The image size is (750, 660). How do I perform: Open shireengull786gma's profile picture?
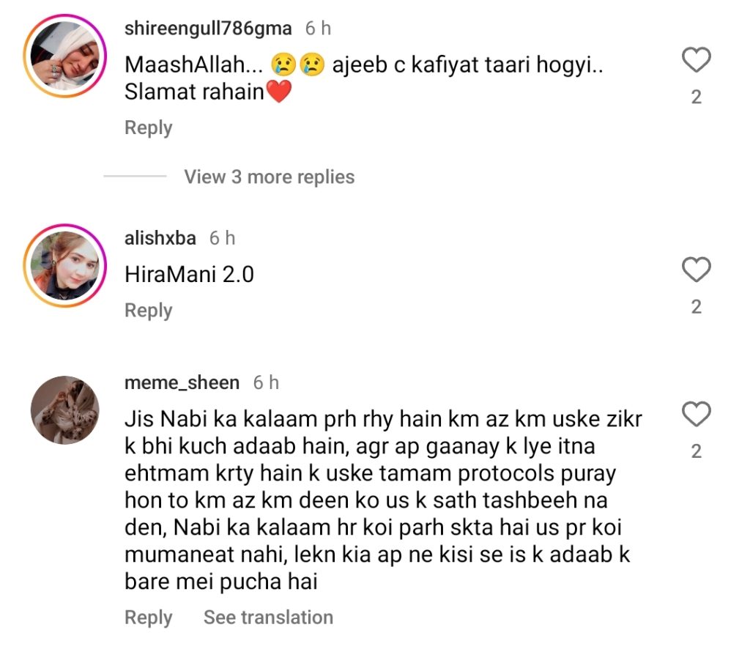coord(66,56)
